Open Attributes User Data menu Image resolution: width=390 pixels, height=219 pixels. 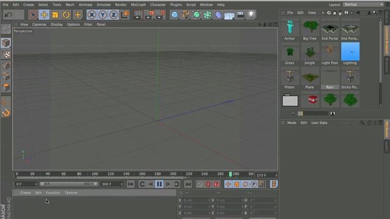click(x=319, y=123)
